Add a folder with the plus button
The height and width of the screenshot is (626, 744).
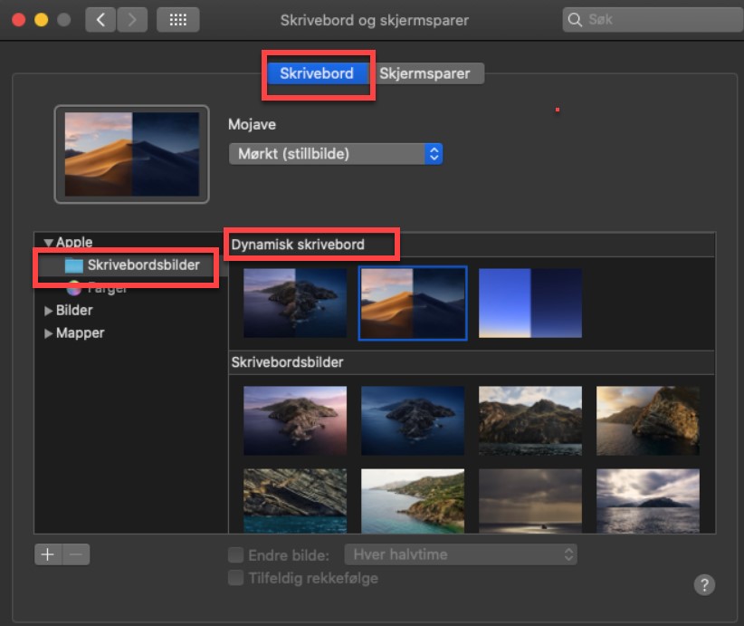click(x=48, y=554)
